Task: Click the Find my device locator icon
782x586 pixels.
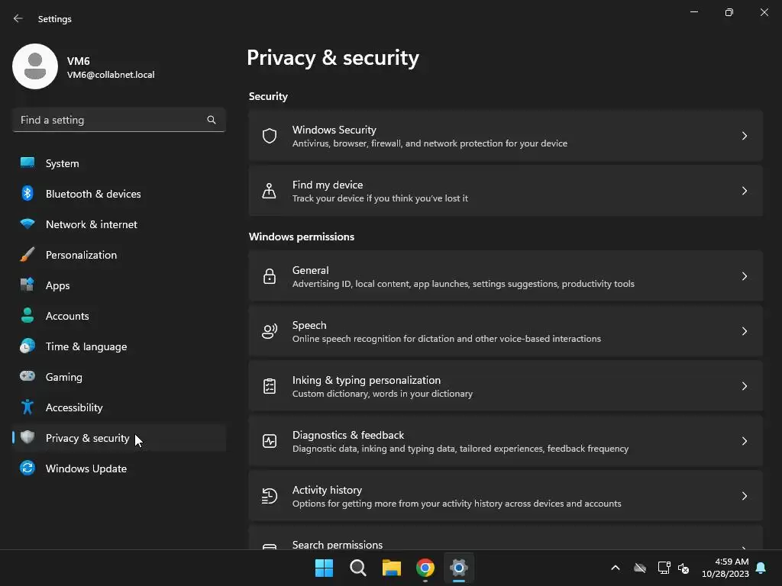Action: pos(270,191)
